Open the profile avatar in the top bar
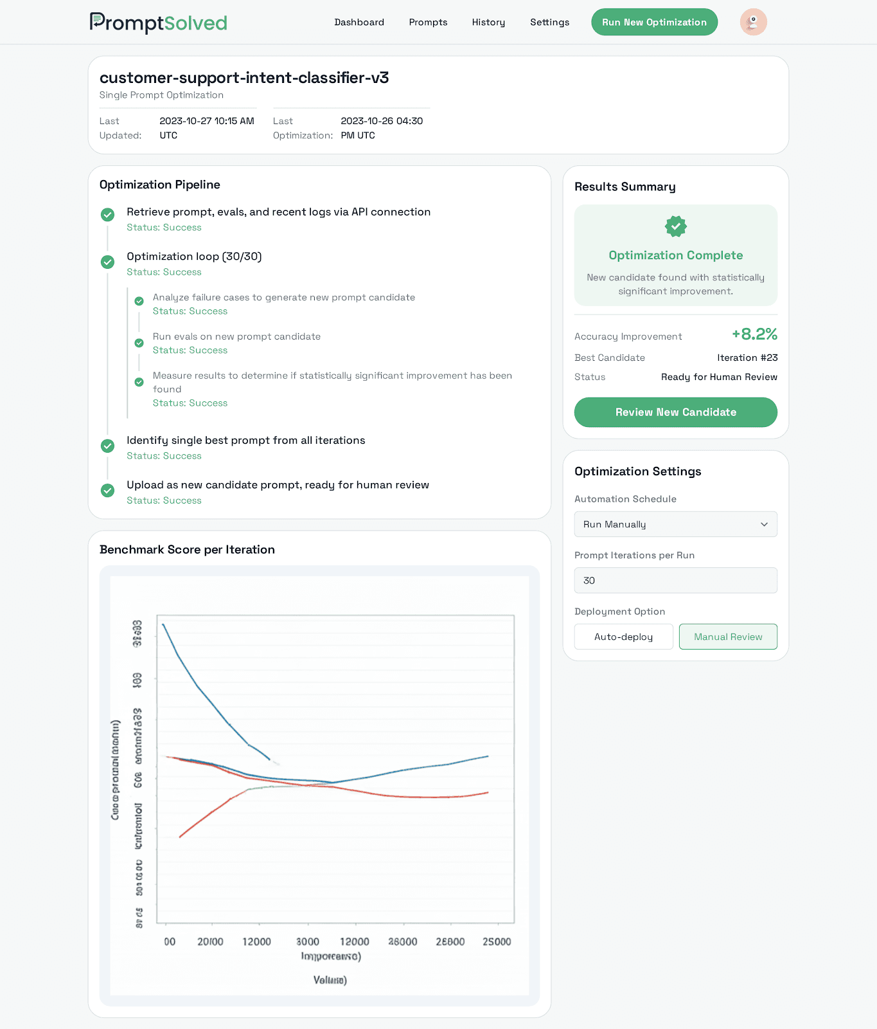 click(752, 21)
